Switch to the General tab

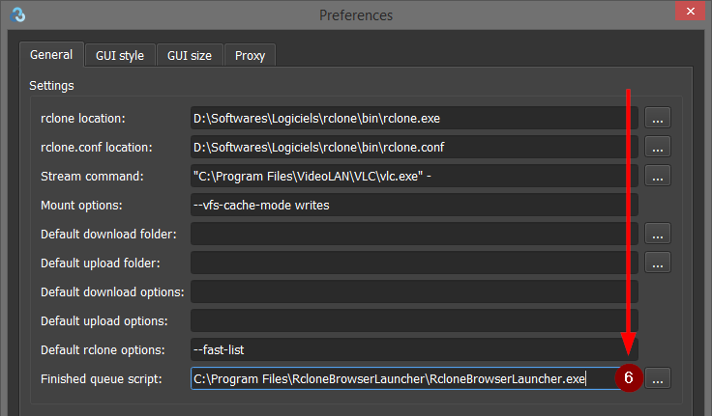coord(51,55)
